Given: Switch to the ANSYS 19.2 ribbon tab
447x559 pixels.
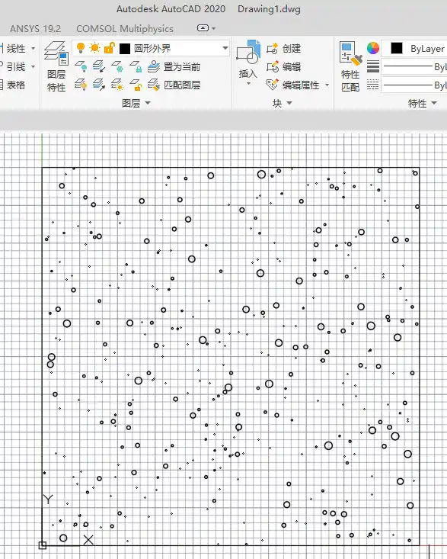Looking at the screenshot, I should point(35,28).
